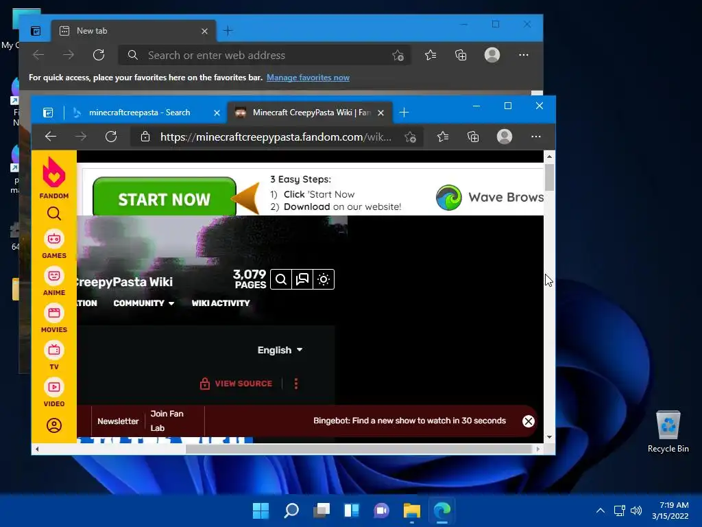
Task: Close the Minecraft CreepyPasta Wiki tab
Action: (x=380, y=113)
